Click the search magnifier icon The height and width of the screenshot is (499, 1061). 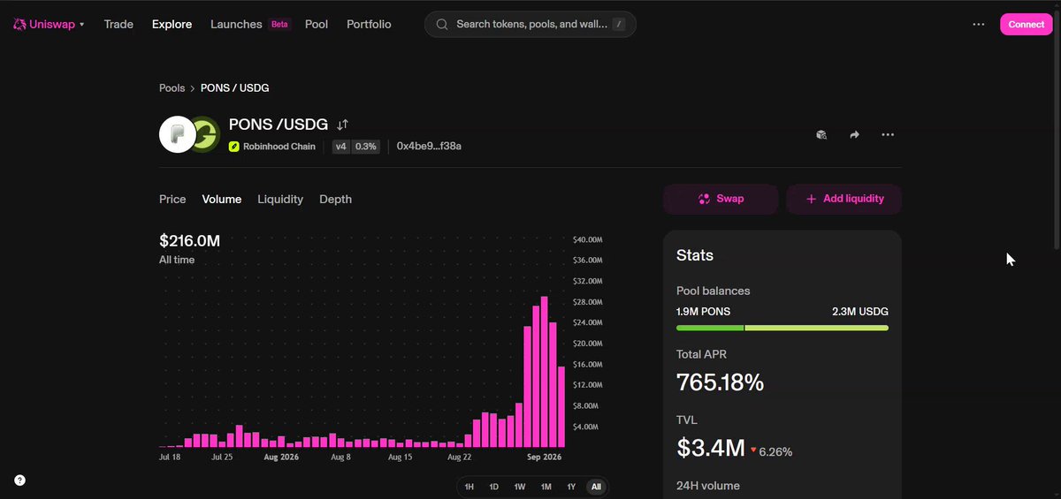click(x=442, y=25)
